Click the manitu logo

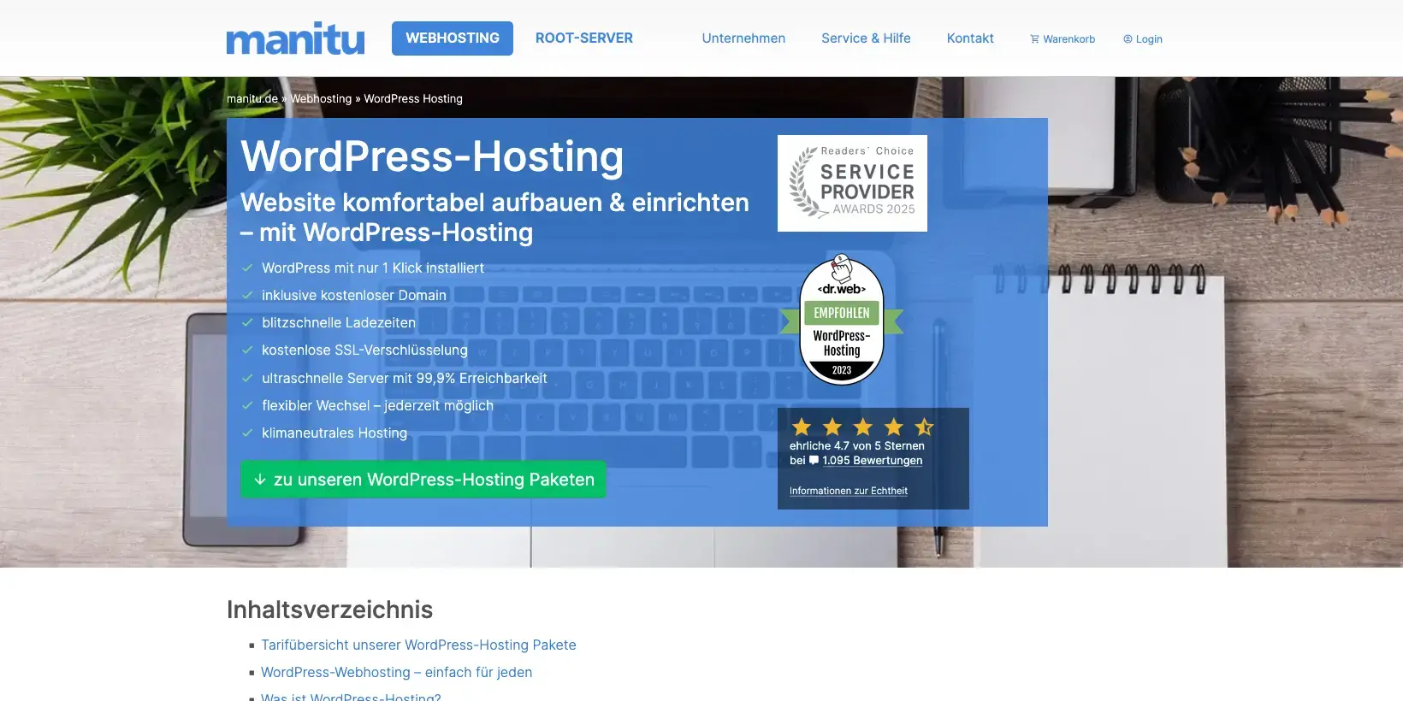coord(295,38)
